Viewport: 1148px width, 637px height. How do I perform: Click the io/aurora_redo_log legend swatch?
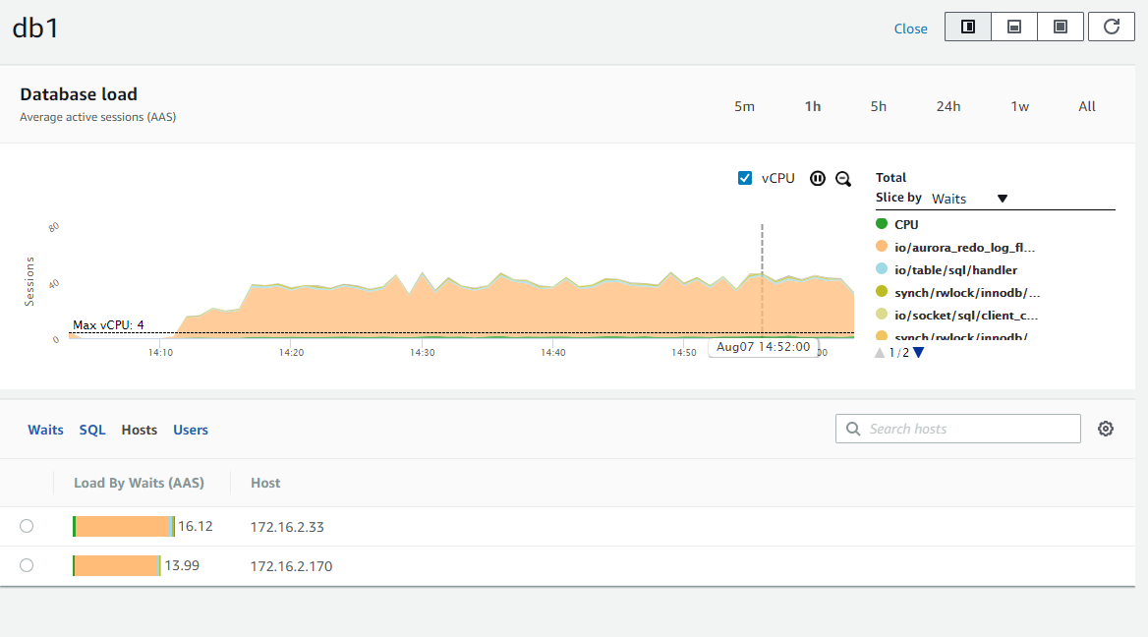[x=882, y=246]
